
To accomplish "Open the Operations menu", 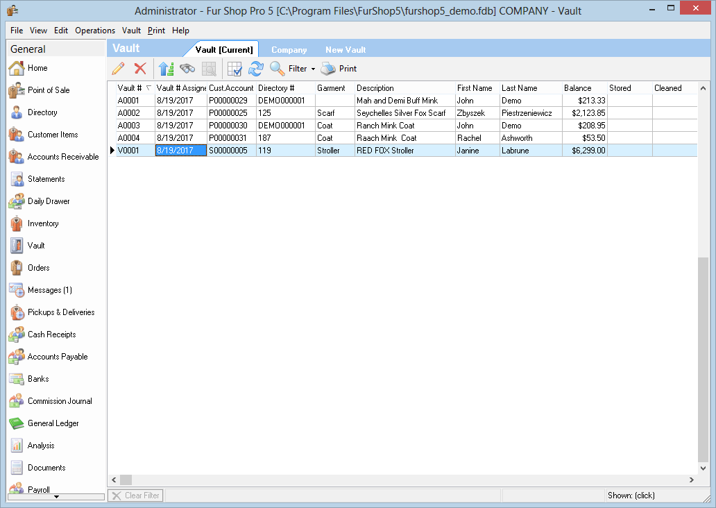I will (x=95, y=31).
